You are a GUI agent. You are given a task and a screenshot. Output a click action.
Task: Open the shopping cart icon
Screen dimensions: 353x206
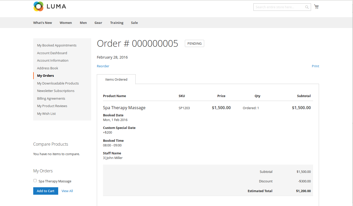[316, 7]
